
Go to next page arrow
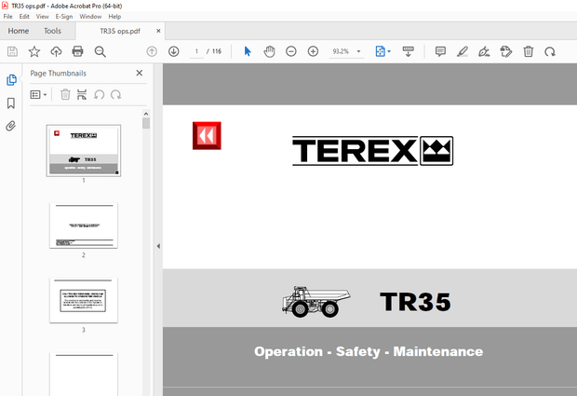[x=174, y=51]
